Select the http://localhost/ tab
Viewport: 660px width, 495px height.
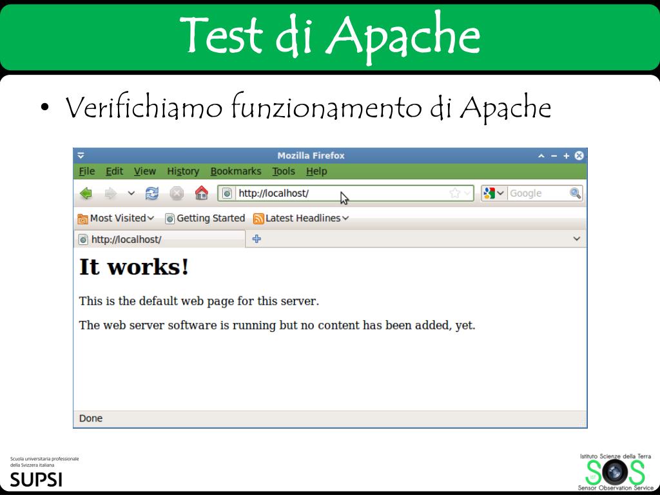click(160, 239)
